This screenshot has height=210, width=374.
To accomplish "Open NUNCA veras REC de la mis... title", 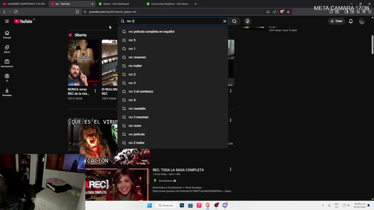I will (x=79, y=92).
